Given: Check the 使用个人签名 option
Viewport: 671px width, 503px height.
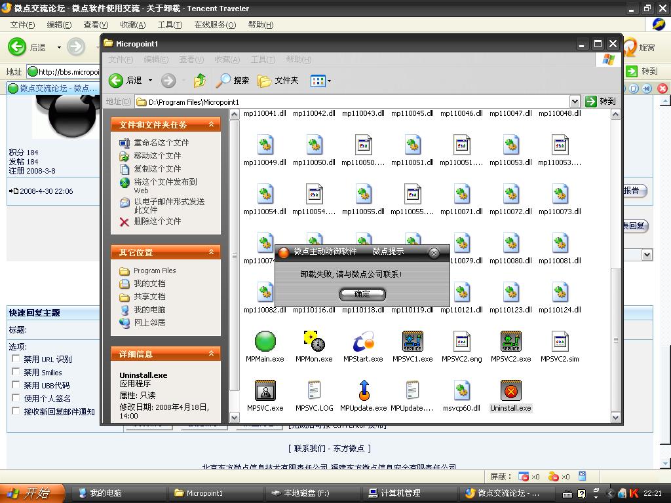Looking at the screenshot, I should 16,398.
